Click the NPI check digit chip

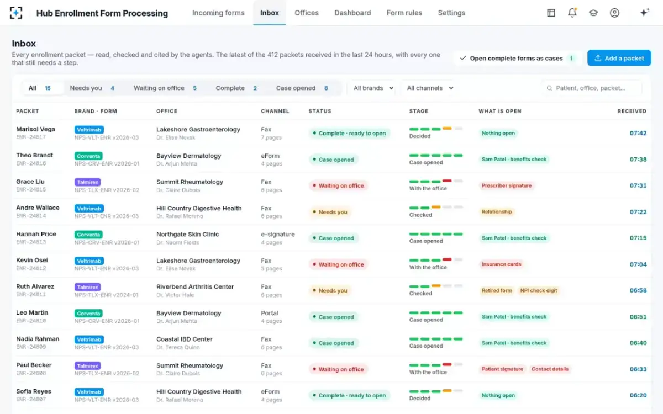pyautogui.click(x=539, y=291)
